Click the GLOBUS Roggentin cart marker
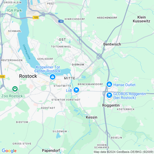 point(109,95)
